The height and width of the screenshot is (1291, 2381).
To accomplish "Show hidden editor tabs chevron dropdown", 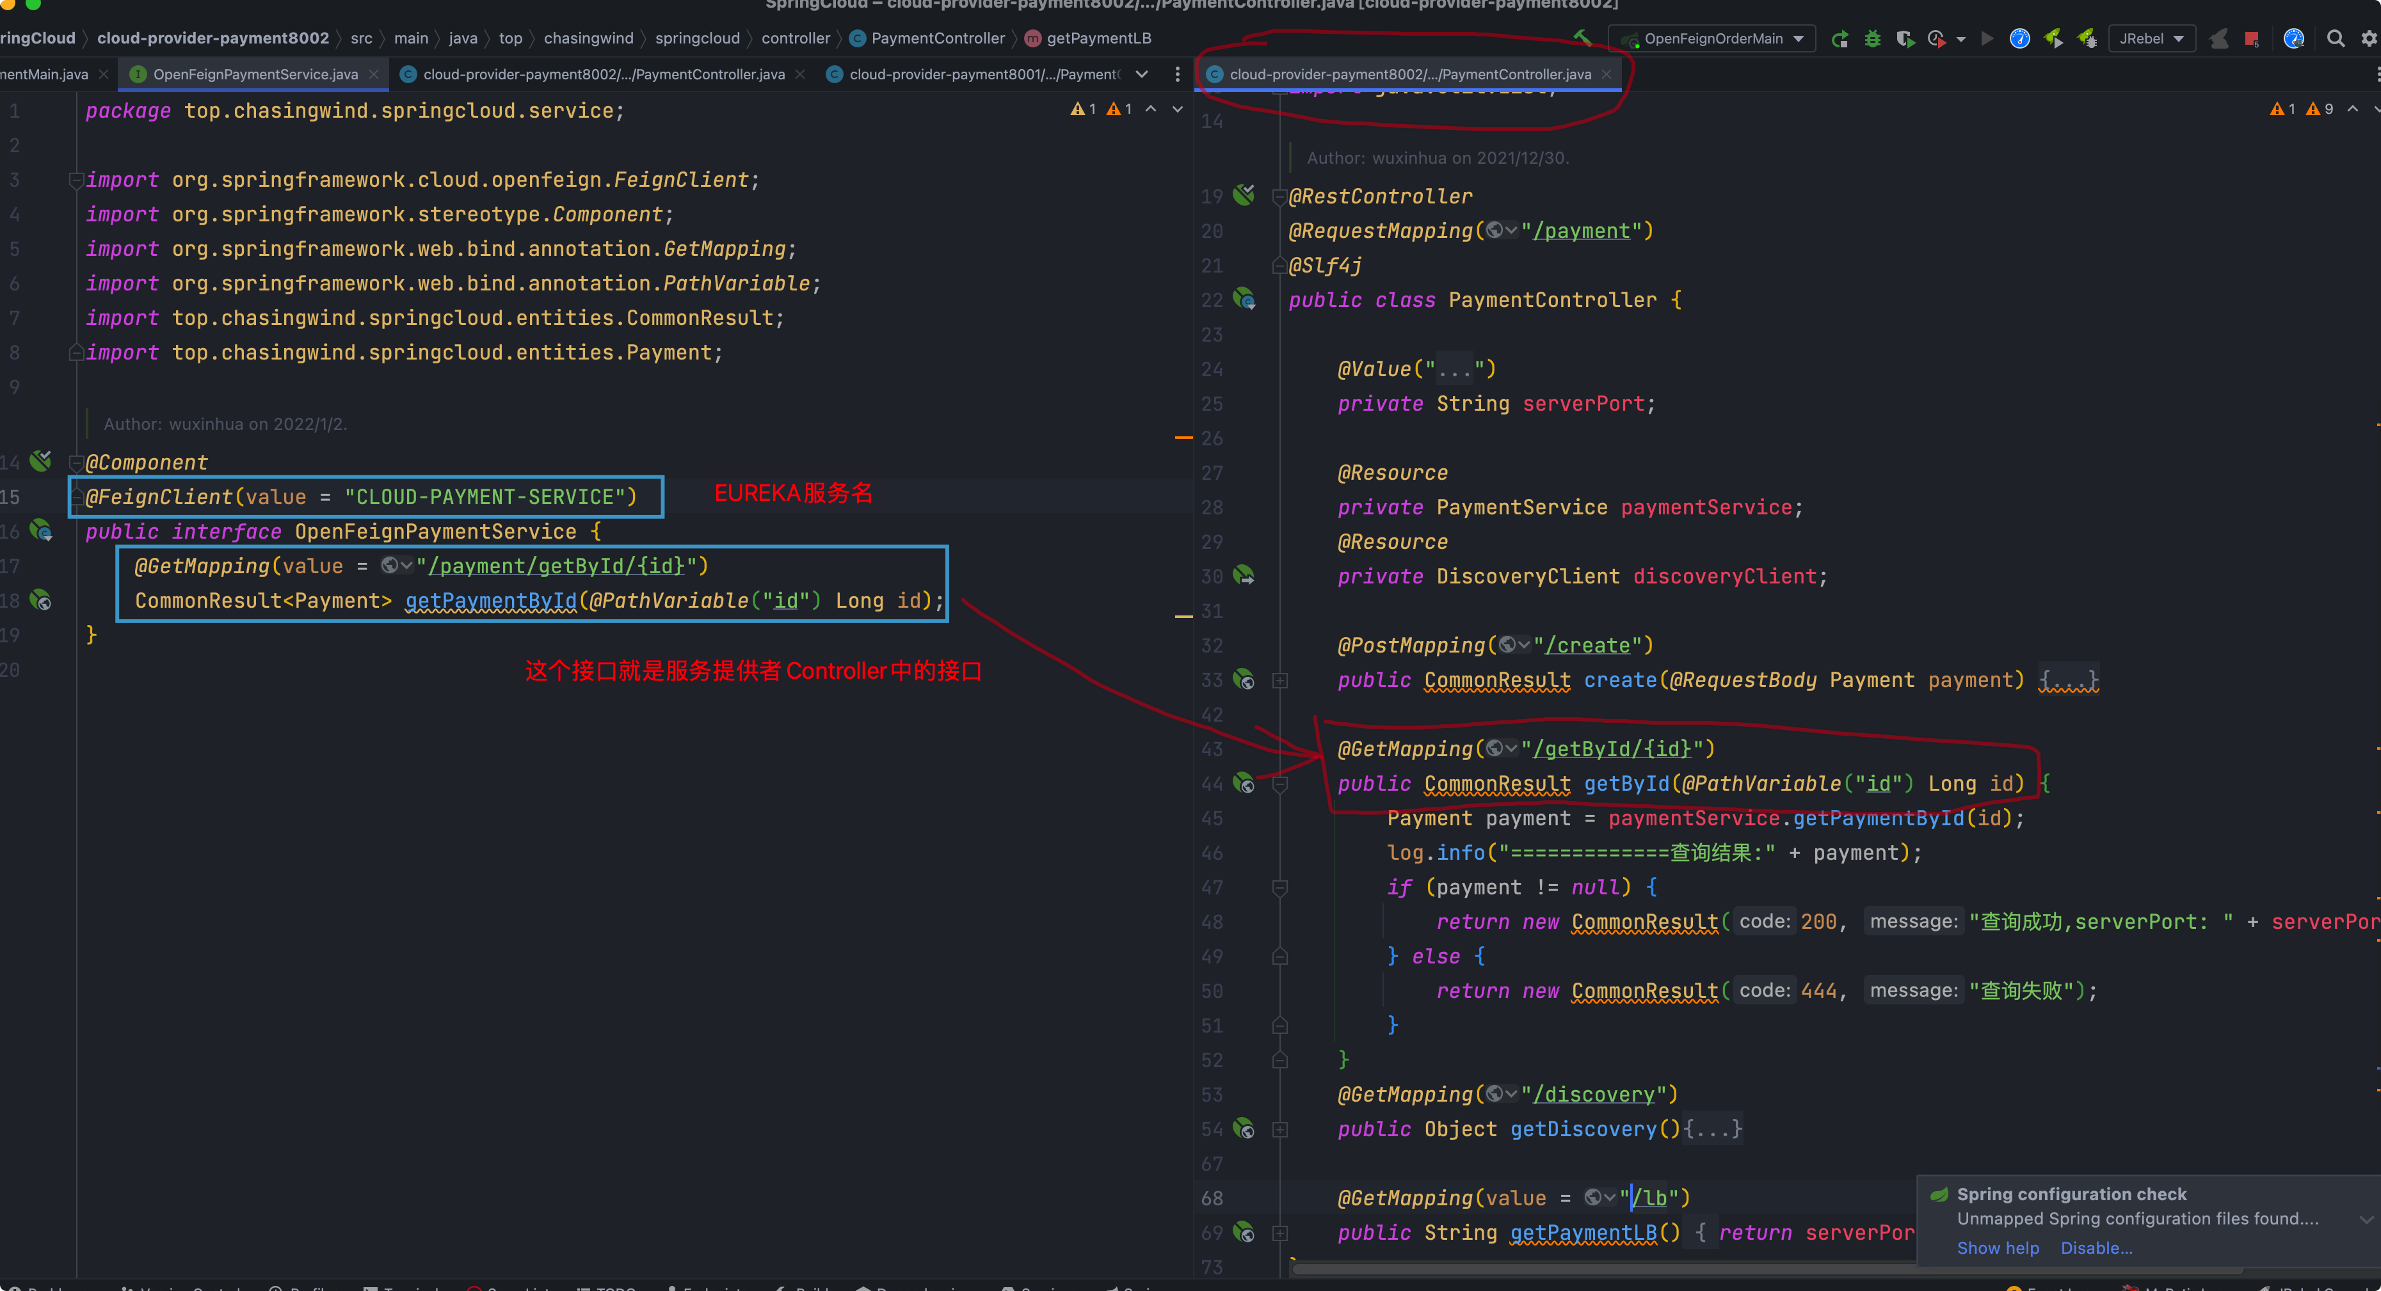I will pos(1142,74).
